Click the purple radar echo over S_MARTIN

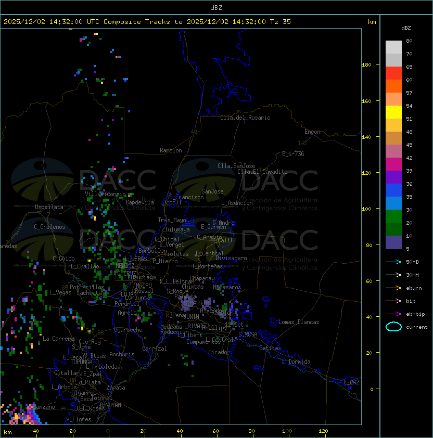tap(186, 304)
